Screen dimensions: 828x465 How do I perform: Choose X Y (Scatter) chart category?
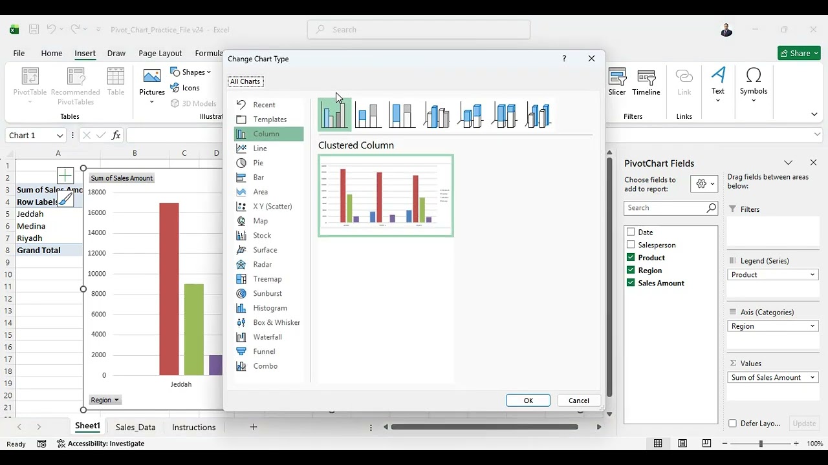click(x=268, y=207)
